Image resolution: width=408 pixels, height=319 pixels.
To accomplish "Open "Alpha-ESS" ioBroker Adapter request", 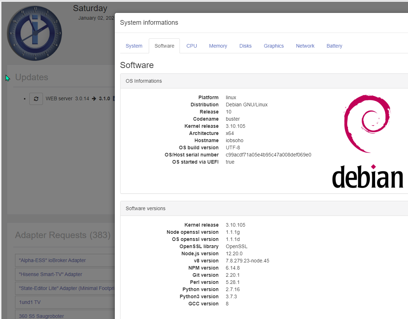I will (65, 260).
